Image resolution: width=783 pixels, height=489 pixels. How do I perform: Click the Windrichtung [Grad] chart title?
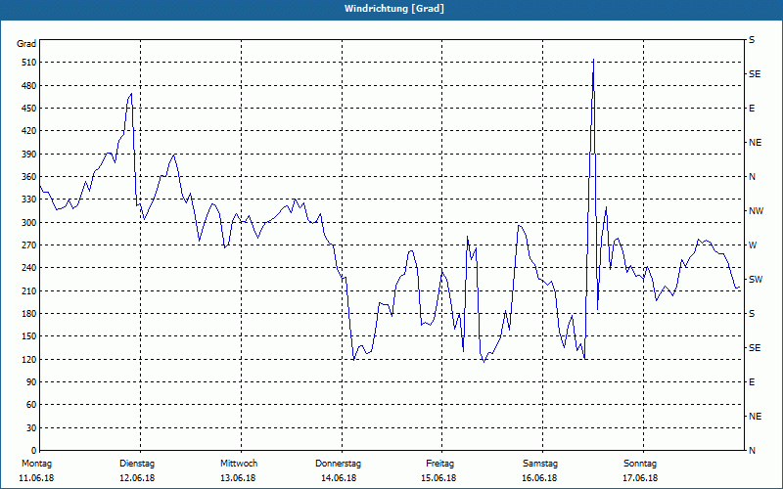coord(394,9)
